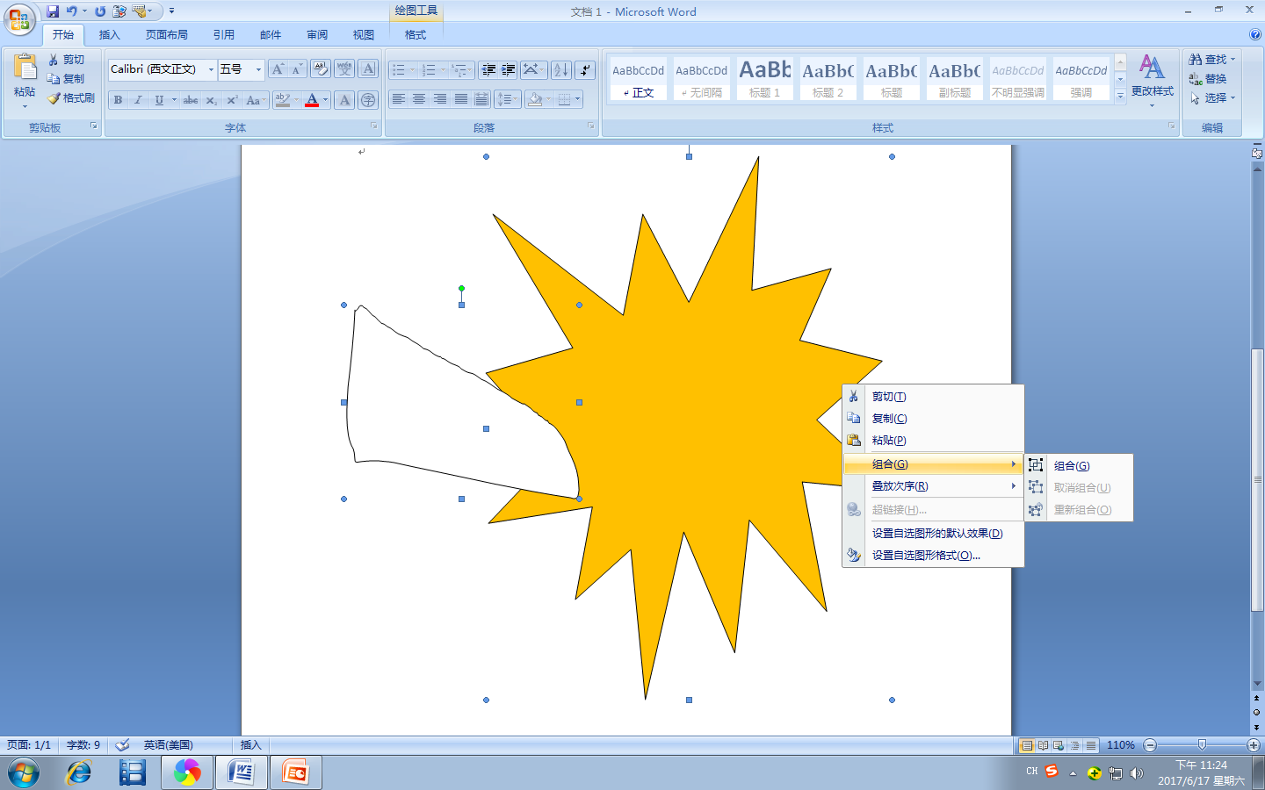This screenshot has height=790, width=1265.
Task: Open the Paragraph dialog launcher
Action: (x=591, y=126)
